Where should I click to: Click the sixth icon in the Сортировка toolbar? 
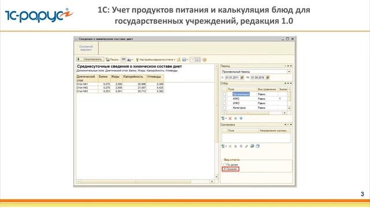coord(252,146)
